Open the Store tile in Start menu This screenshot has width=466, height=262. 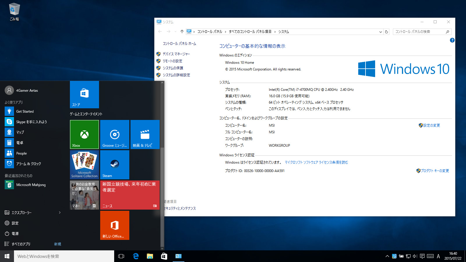[84, 95]
